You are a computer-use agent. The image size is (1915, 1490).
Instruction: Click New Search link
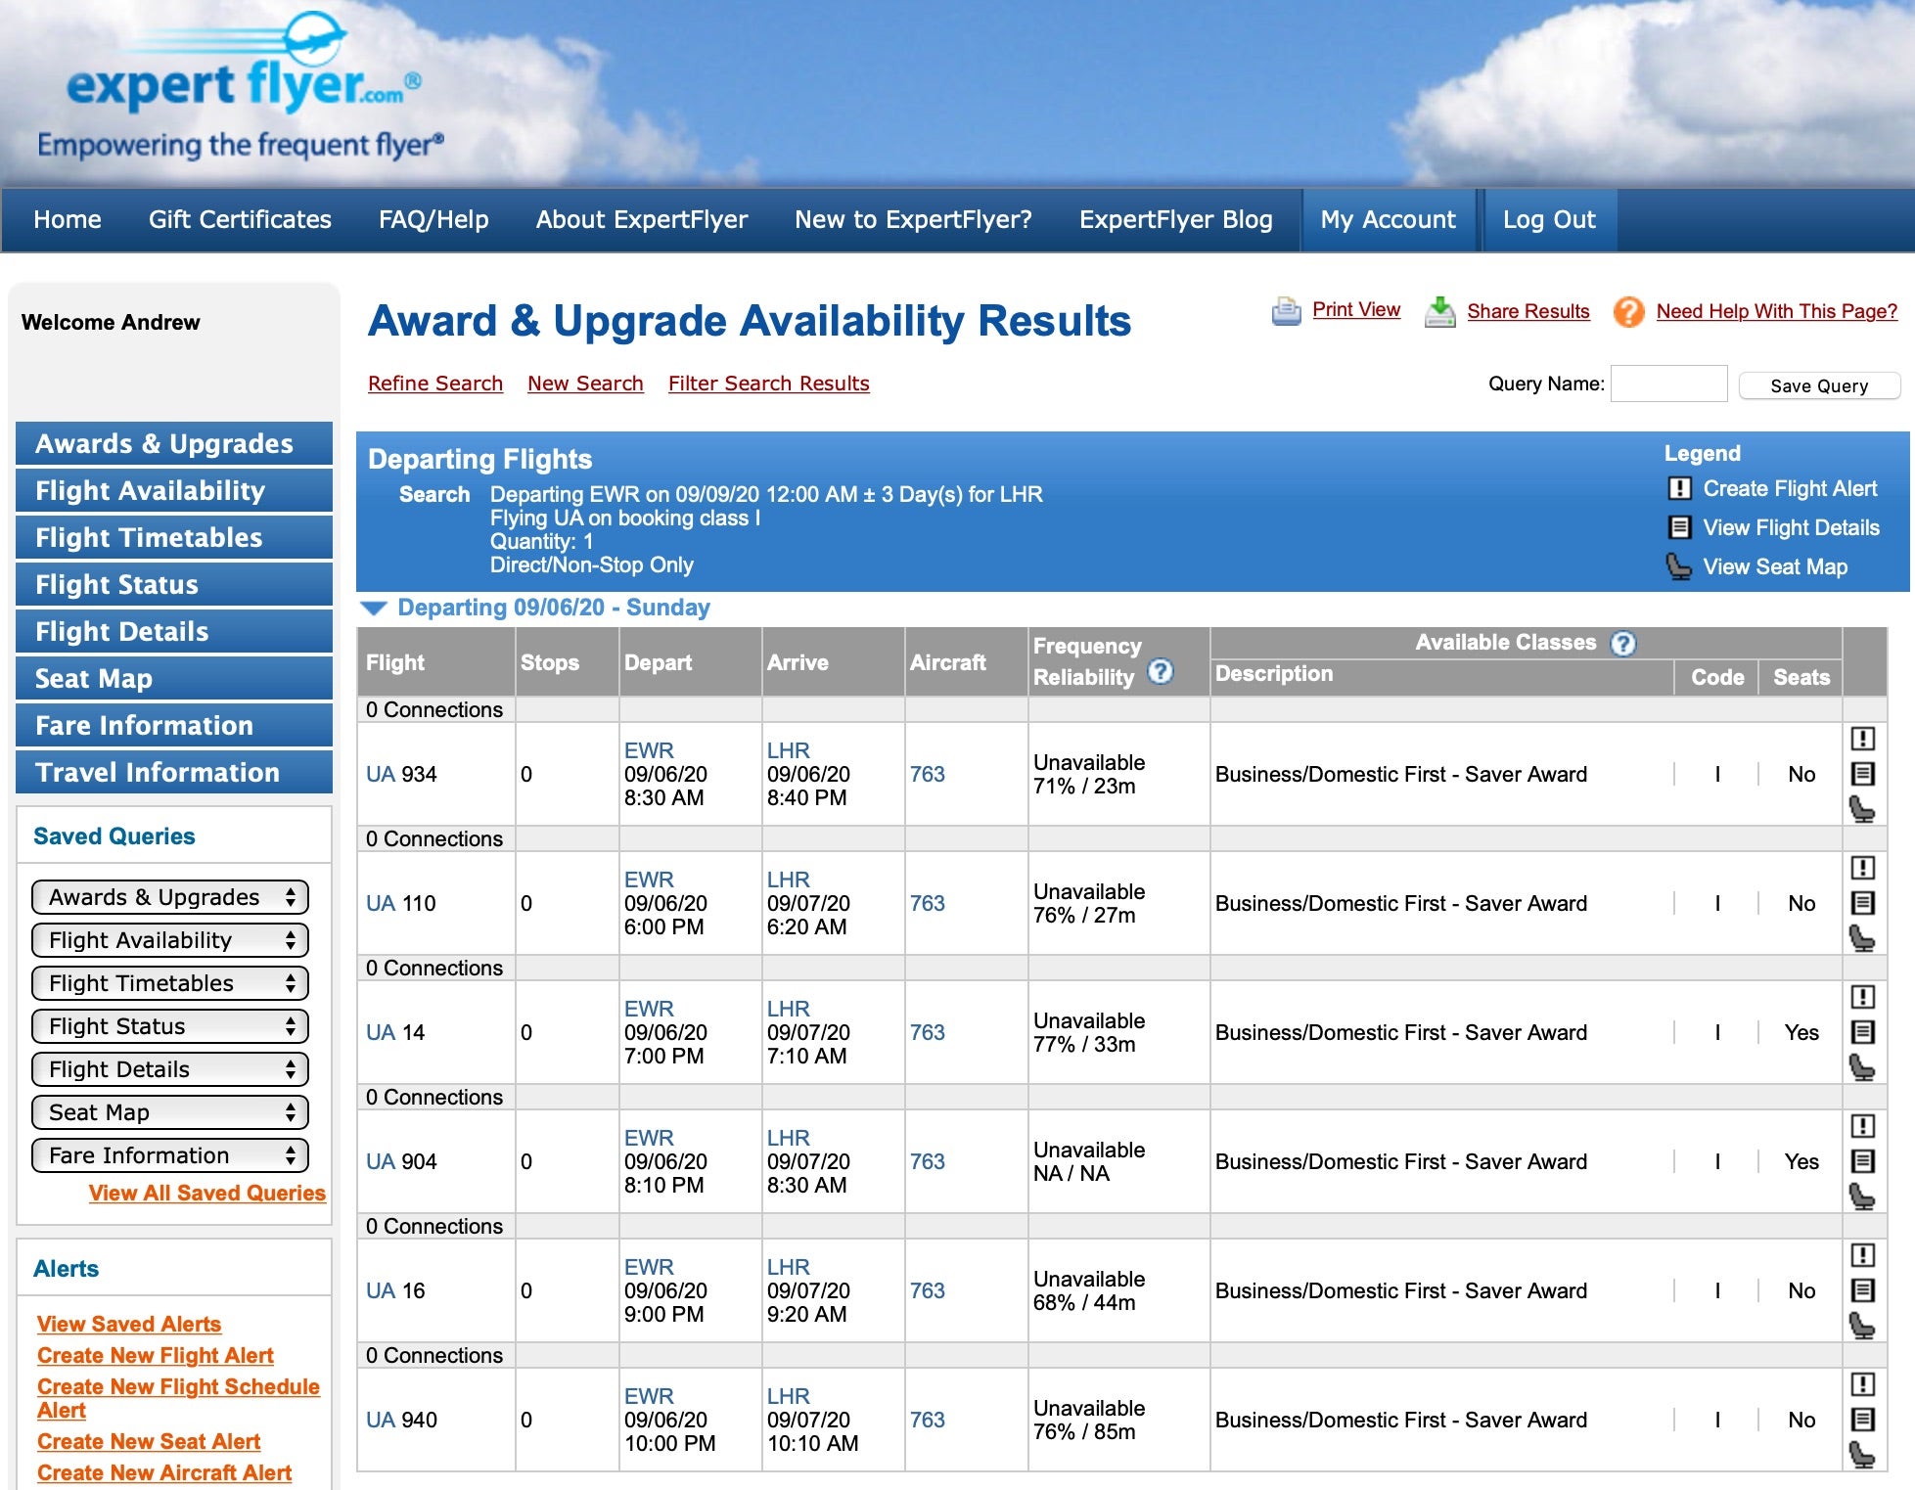[x=585, y=384]
